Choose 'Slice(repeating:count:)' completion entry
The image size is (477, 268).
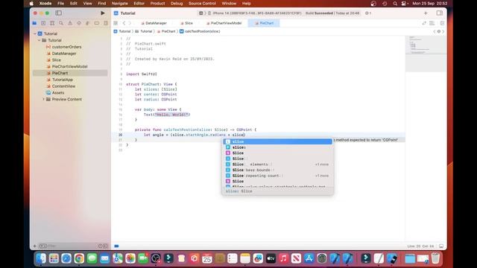[277, 176]
